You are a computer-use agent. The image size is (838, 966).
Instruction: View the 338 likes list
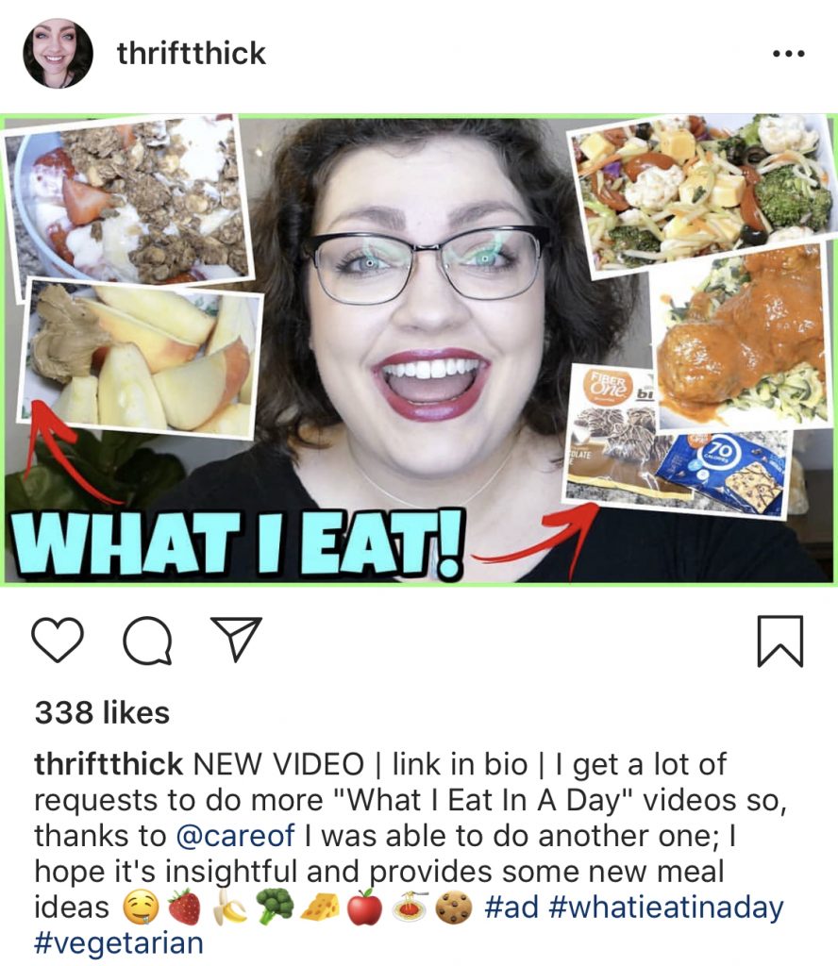pos(102,713)
